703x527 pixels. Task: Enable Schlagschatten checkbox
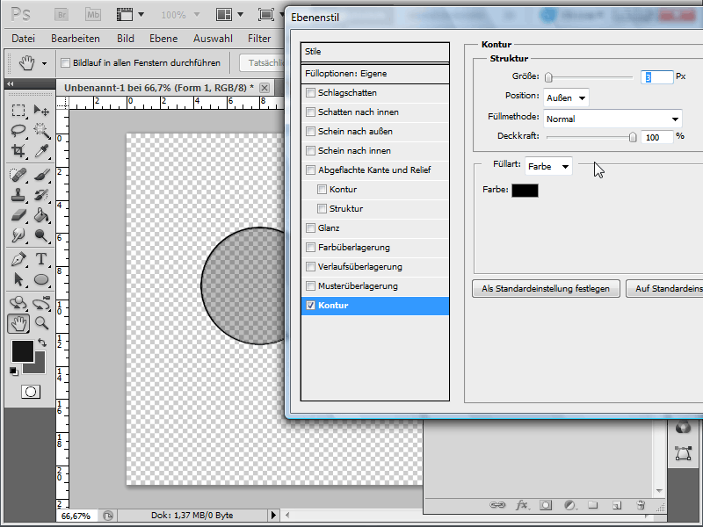pos(310,93)
